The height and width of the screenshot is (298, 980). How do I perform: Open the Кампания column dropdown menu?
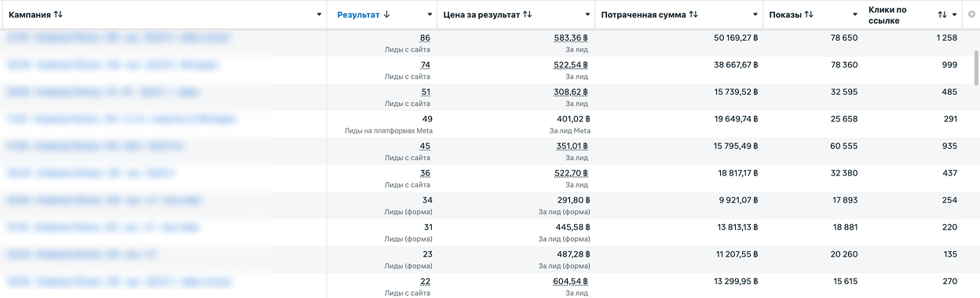click(x=319, y=15)
